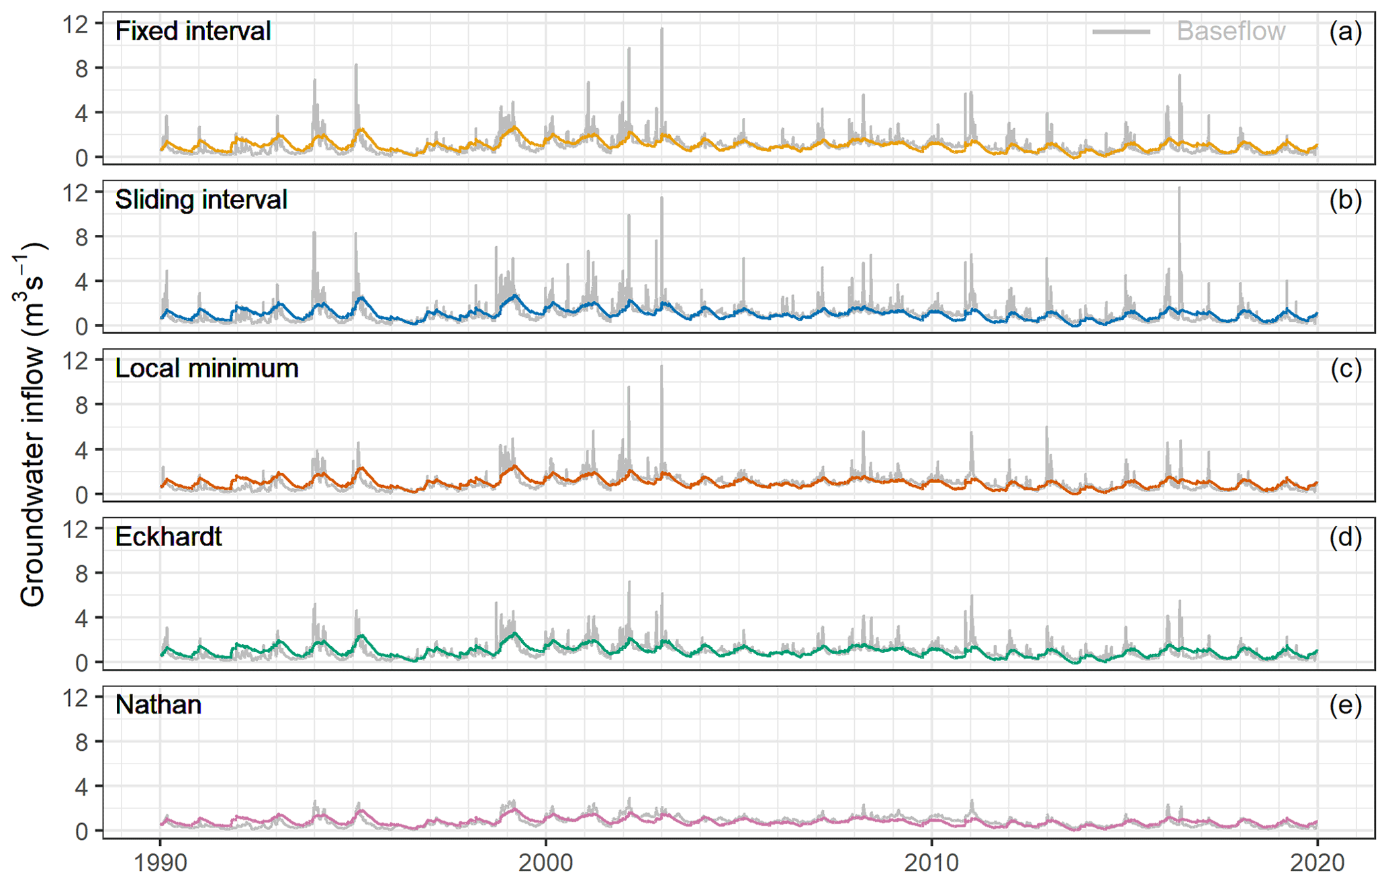This screenshot has height=883, width=1388.
Task: Click the 4 tick label of Nathan panel
Action: coord(81,786)
